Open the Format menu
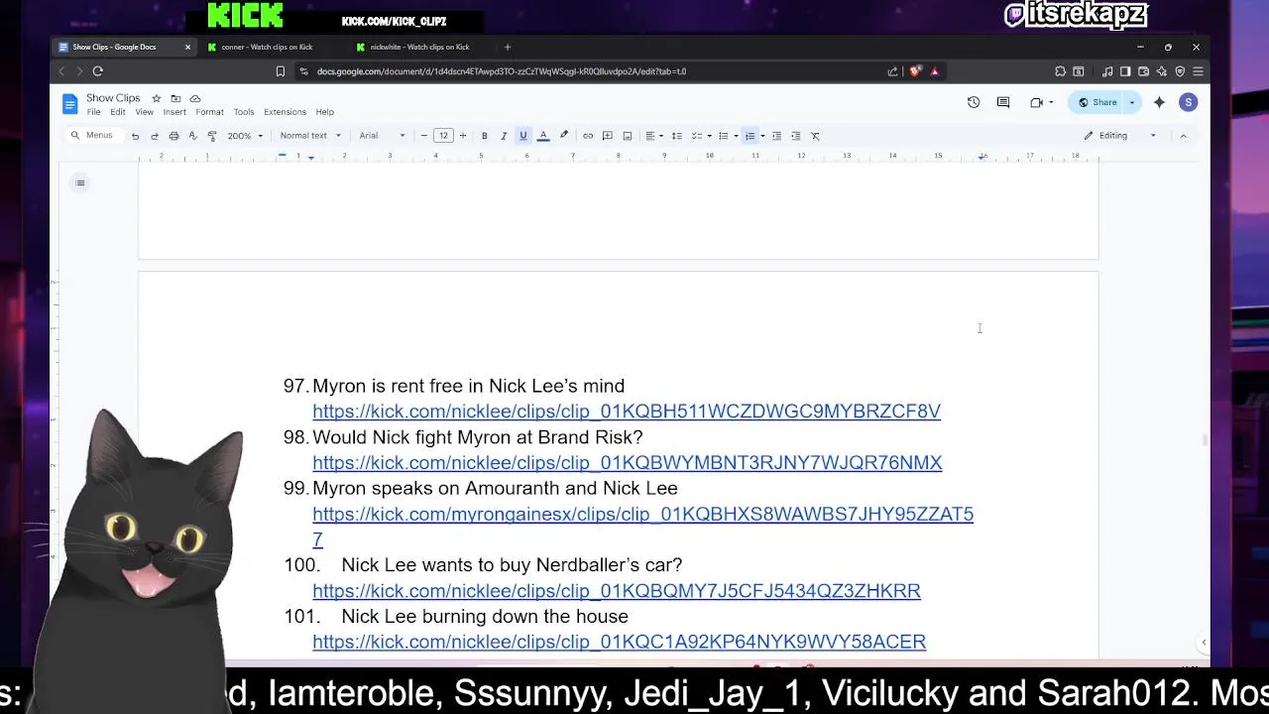The width and height of the screenshot is (1269, 714). pos(209,112)
